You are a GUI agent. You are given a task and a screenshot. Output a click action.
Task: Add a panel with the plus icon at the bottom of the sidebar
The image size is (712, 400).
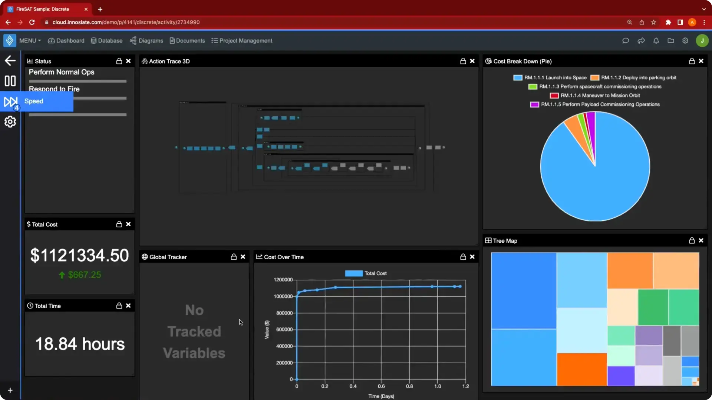(10, 390)
